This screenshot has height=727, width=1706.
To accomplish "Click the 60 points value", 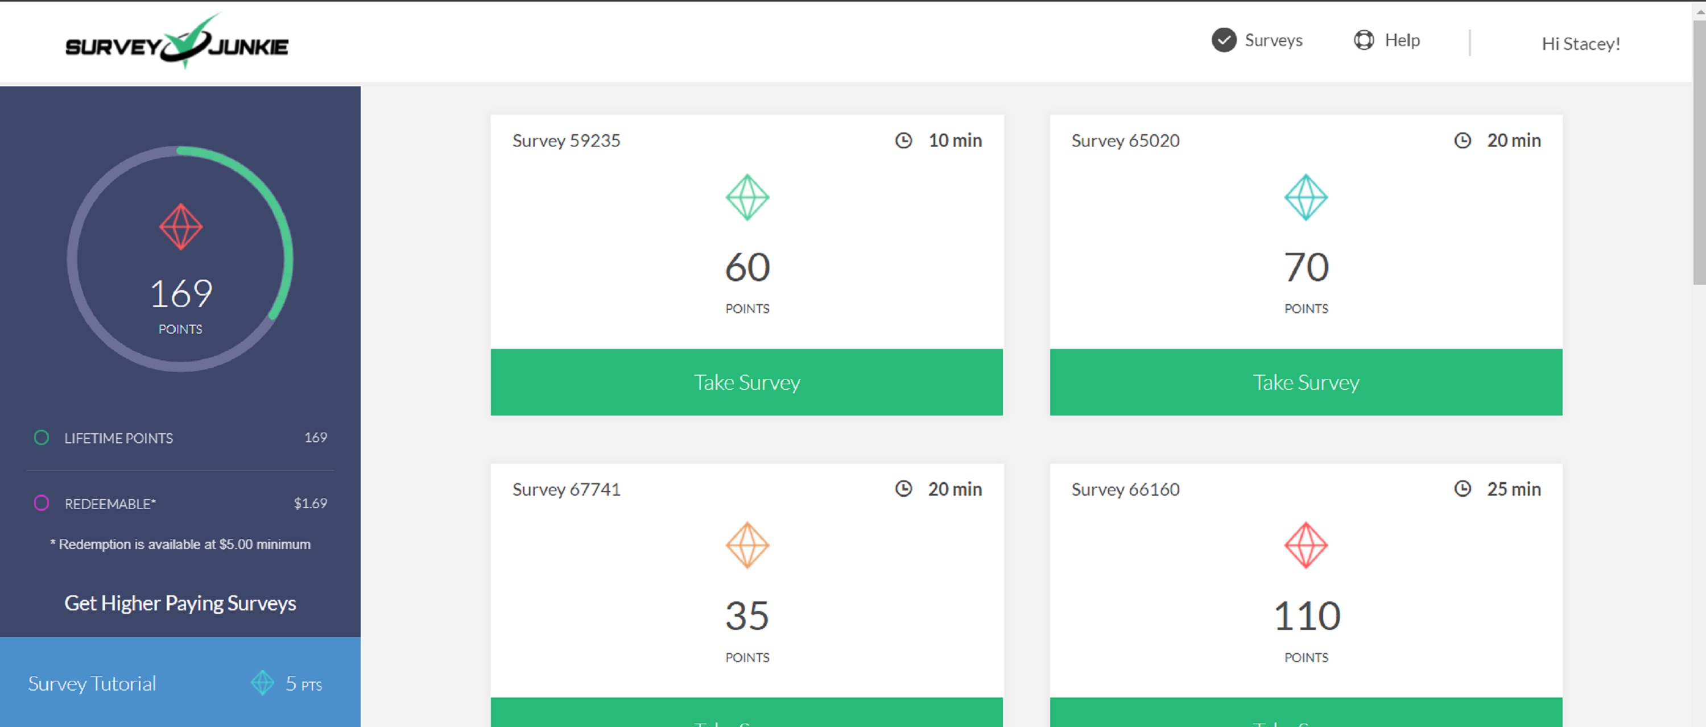I will click(747, 267).
